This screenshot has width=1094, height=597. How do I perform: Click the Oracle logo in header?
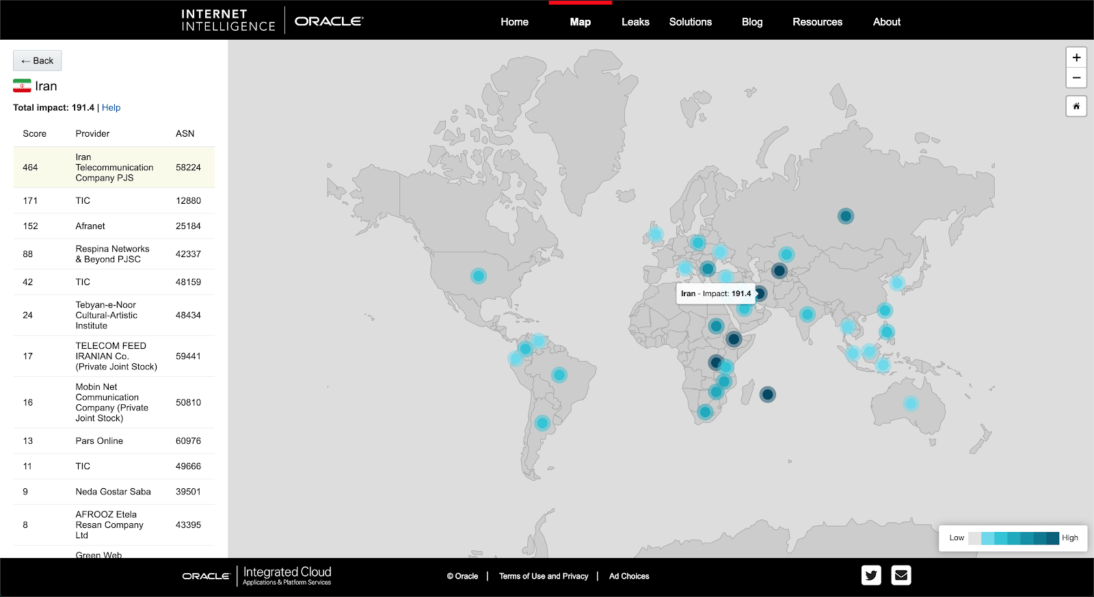[329, 21]
